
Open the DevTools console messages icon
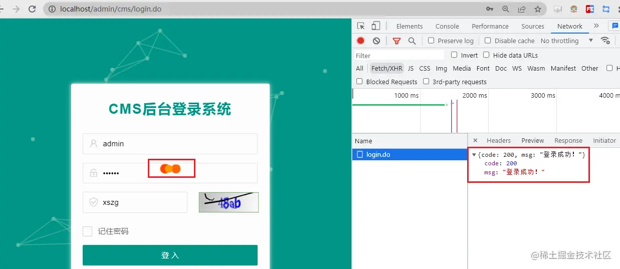[x=615, y=26]
